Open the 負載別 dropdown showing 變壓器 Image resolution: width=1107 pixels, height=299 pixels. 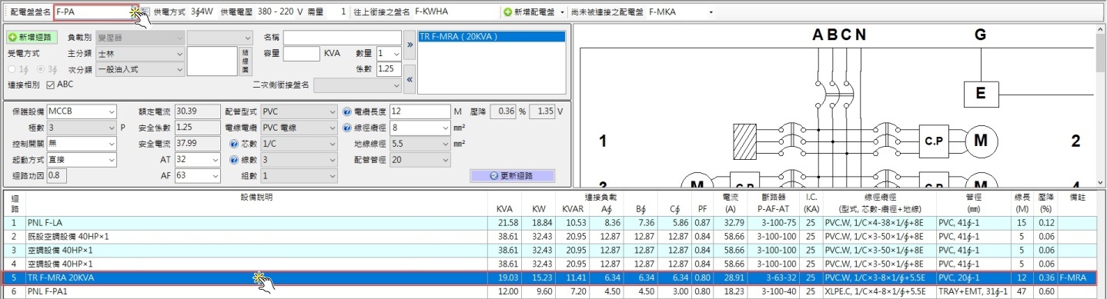coord(139,38)
